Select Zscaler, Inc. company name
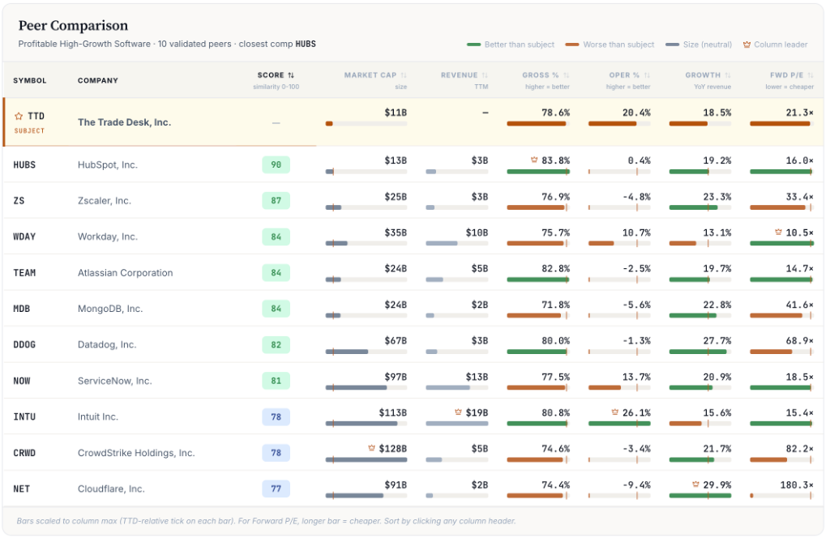This screenshot has height=542, width=830. (105, 201)
